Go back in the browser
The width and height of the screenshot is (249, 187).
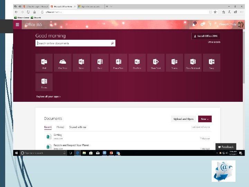coord(16,12)
